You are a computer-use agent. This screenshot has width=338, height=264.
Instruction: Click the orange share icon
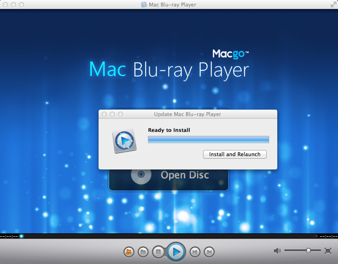pyautogui.click(x=129, y=252)
